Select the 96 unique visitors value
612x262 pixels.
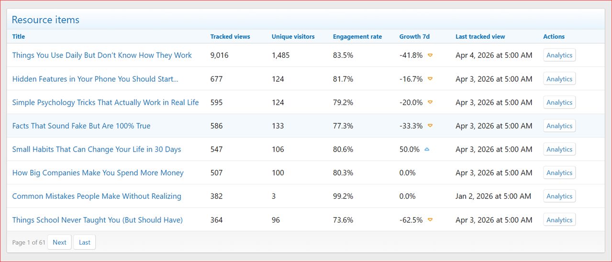click(276, 220)
